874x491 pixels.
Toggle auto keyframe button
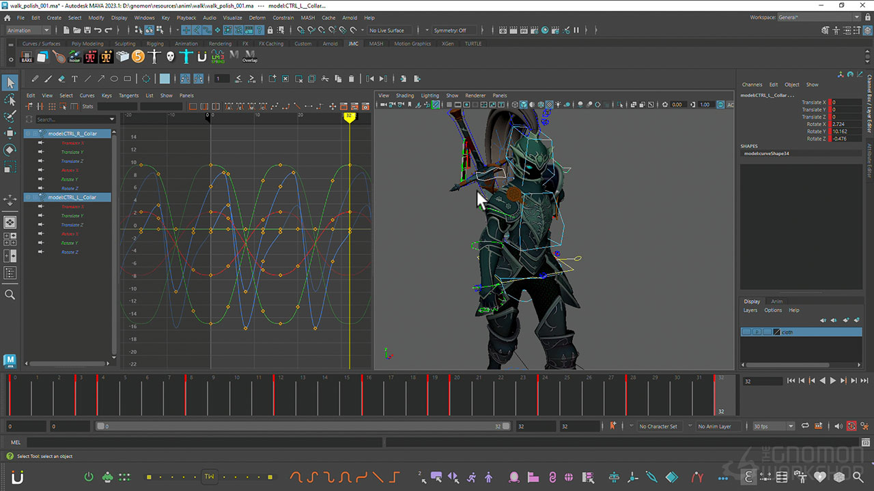(851, 426)
